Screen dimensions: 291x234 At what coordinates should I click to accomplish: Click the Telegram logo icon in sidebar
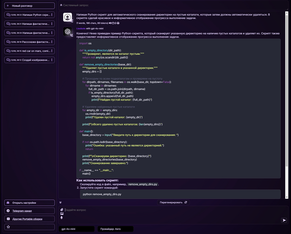[x=8, y=211]
